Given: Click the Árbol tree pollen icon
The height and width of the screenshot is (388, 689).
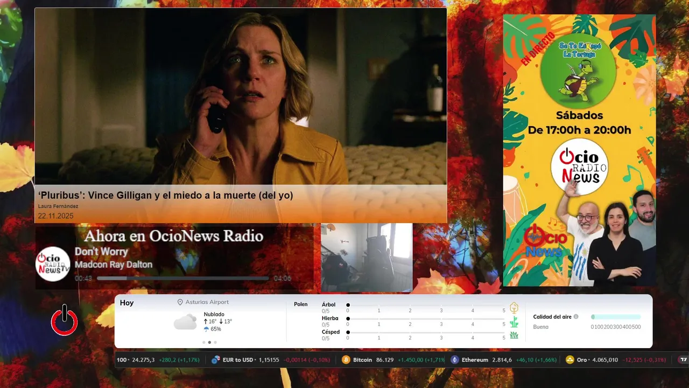Looking at the screenshot, I should click(x=514, y=308).
